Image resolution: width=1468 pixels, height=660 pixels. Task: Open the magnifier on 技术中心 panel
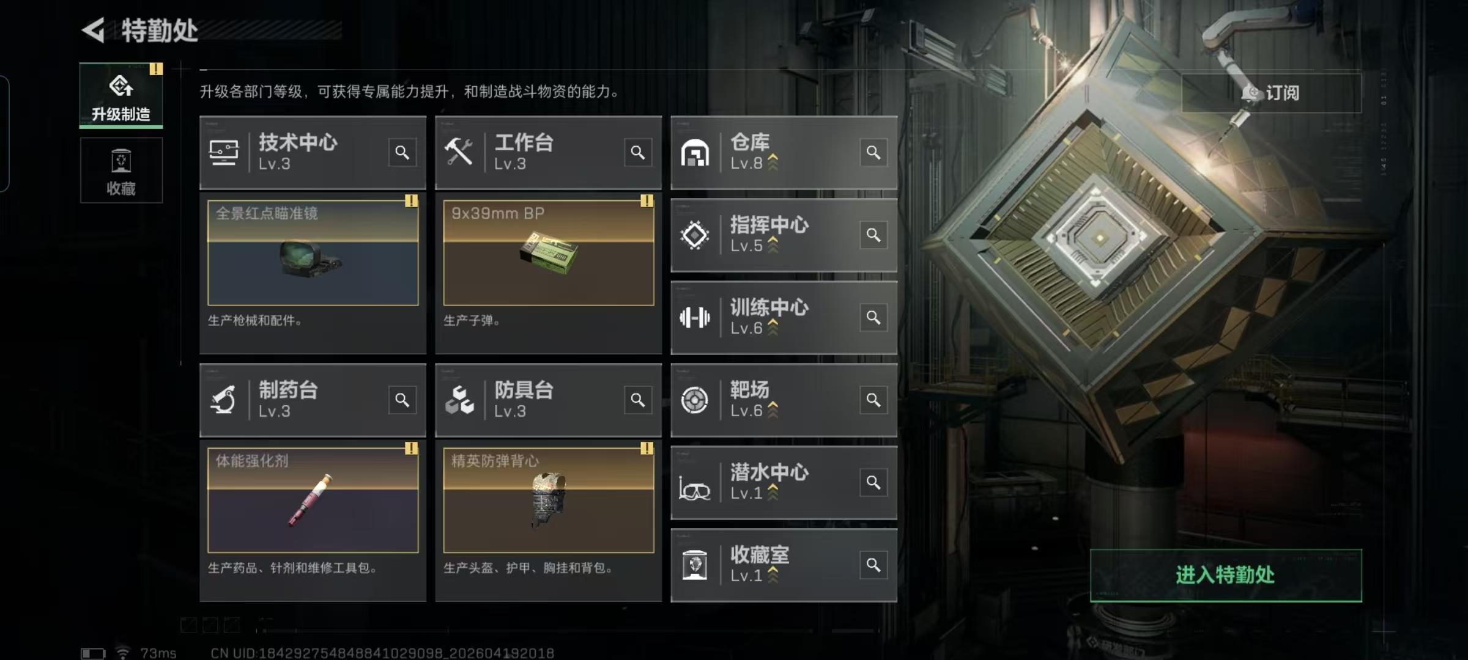(402, 152)
